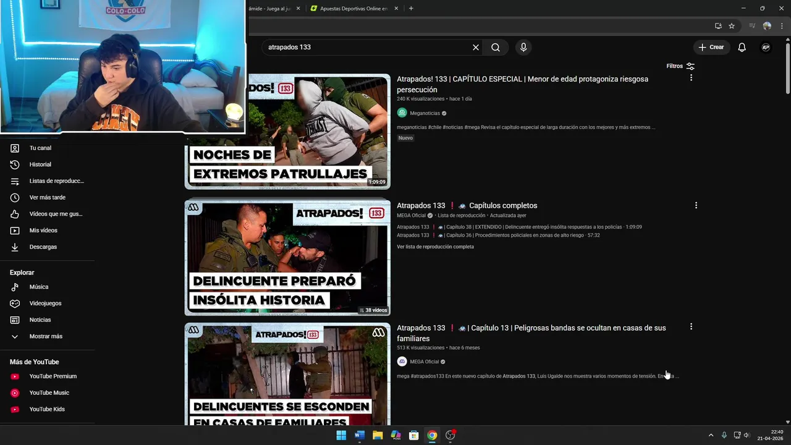Click the Noticias newspaper icon
Viewport: 791px width, 445px height.
[15, 320]
